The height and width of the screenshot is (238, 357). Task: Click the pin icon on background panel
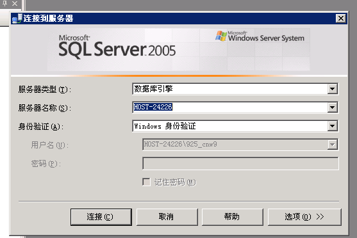[x=4, y=3]
